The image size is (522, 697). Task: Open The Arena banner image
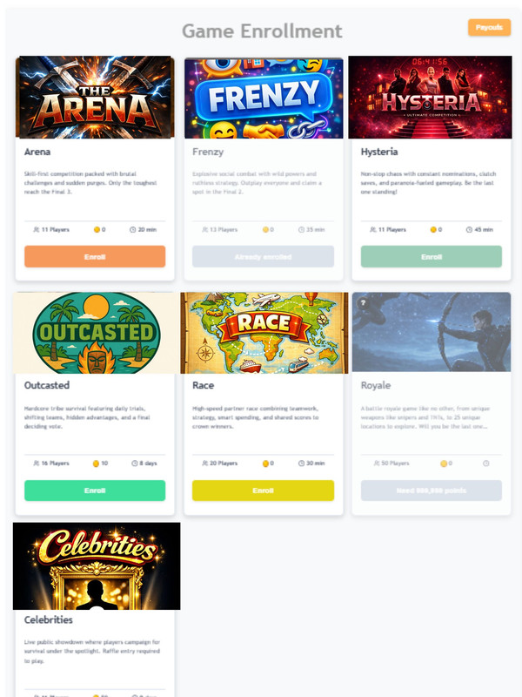click(95, 97)
